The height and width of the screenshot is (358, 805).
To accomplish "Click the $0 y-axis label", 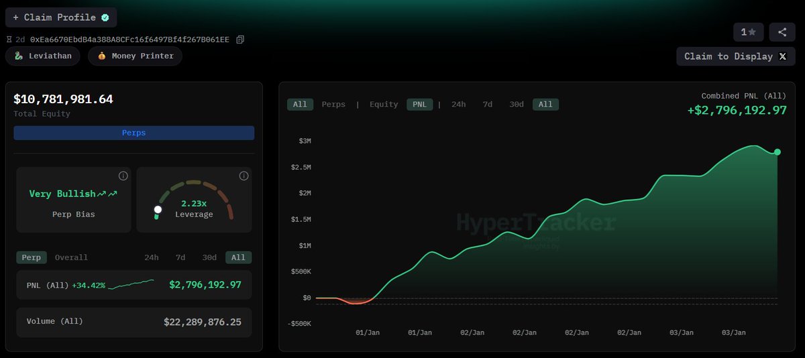I will 306,298.
